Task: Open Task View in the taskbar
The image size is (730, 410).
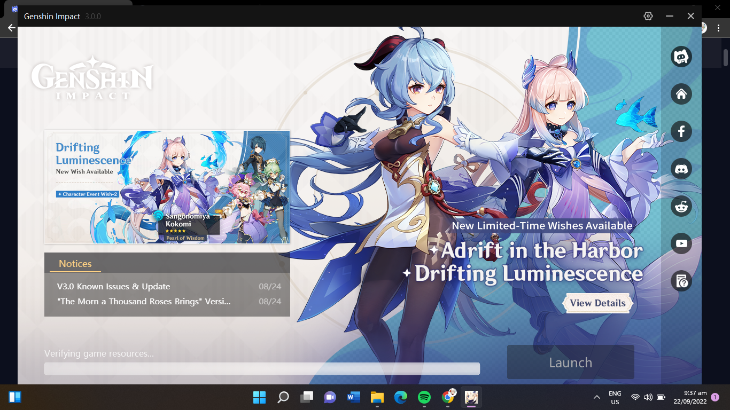Action: click(307, 397)
